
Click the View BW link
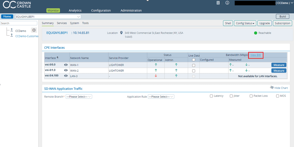tap(255, 55)
